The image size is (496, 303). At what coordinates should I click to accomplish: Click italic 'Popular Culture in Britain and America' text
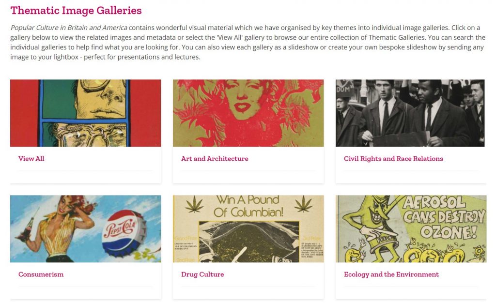click(x=69, y=28)
